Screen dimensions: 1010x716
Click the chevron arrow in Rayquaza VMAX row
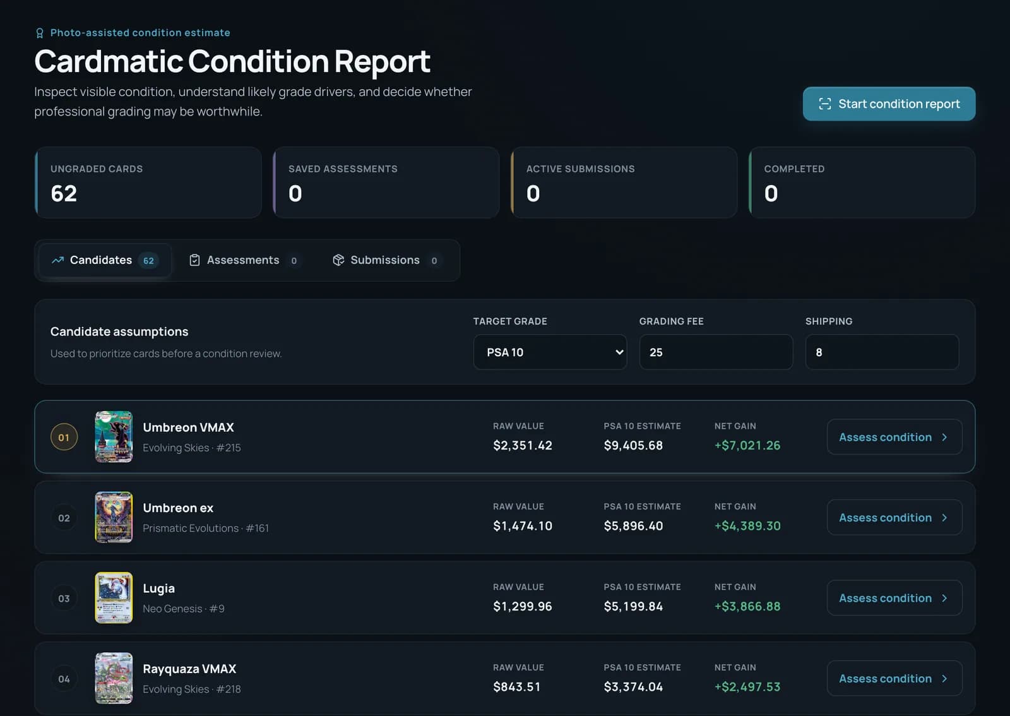(x=944, y=679)
